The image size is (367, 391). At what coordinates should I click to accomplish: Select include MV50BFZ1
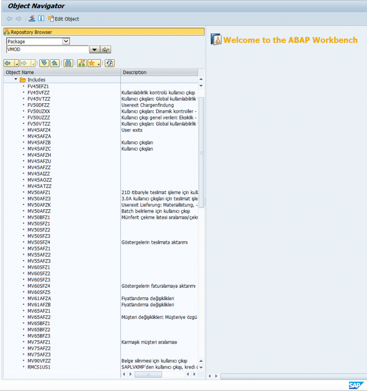click(x=39, y=217)
